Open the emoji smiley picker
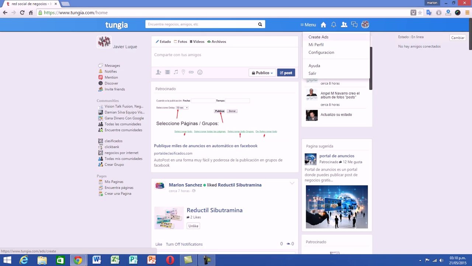This screenshot has height=266, width=472. 200,72
